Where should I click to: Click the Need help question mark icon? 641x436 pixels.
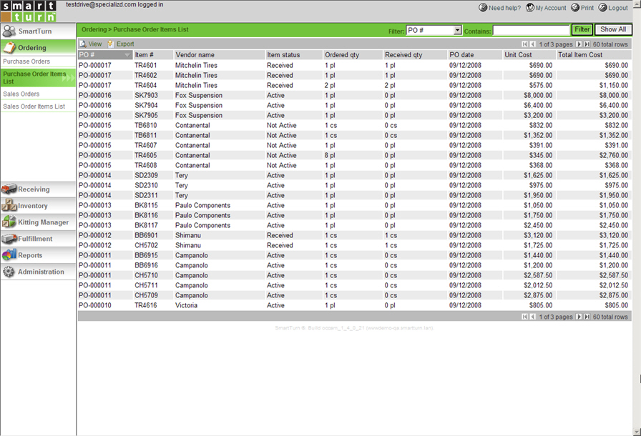(483, 7)
